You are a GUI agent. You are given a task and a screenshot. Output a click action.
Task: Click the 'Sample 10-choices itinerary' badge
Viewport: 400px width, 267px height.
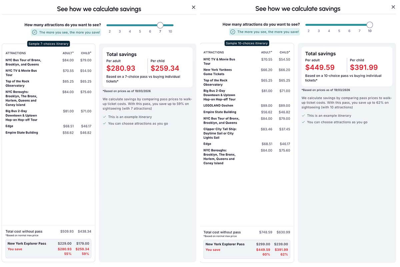pyautogui.click(x=247, y=43)
